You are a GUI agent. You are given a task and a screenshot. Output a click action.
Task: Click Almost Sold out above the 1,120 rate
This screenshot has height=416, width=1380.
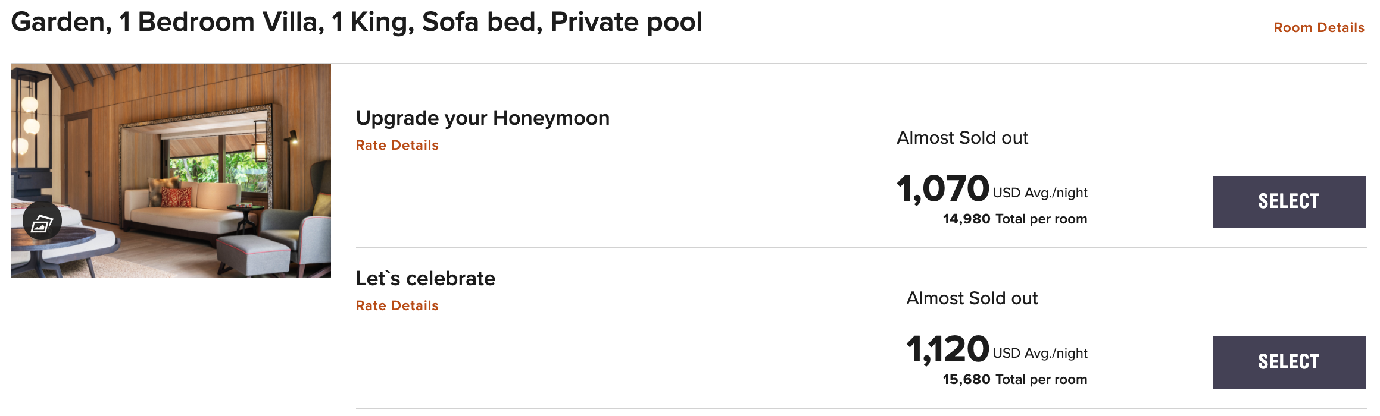[972, 298]
